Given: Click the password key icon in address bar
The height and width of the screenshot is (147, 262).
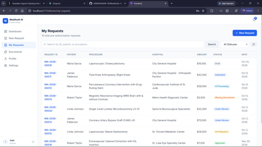Looking at the screenshot, I should (198, 11).
